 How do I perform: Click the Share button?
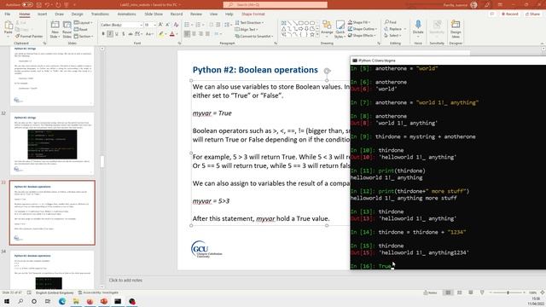click(532, 14)
